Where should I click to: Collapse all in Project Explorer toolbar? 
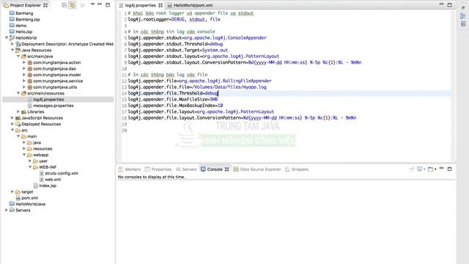[64, 5]
